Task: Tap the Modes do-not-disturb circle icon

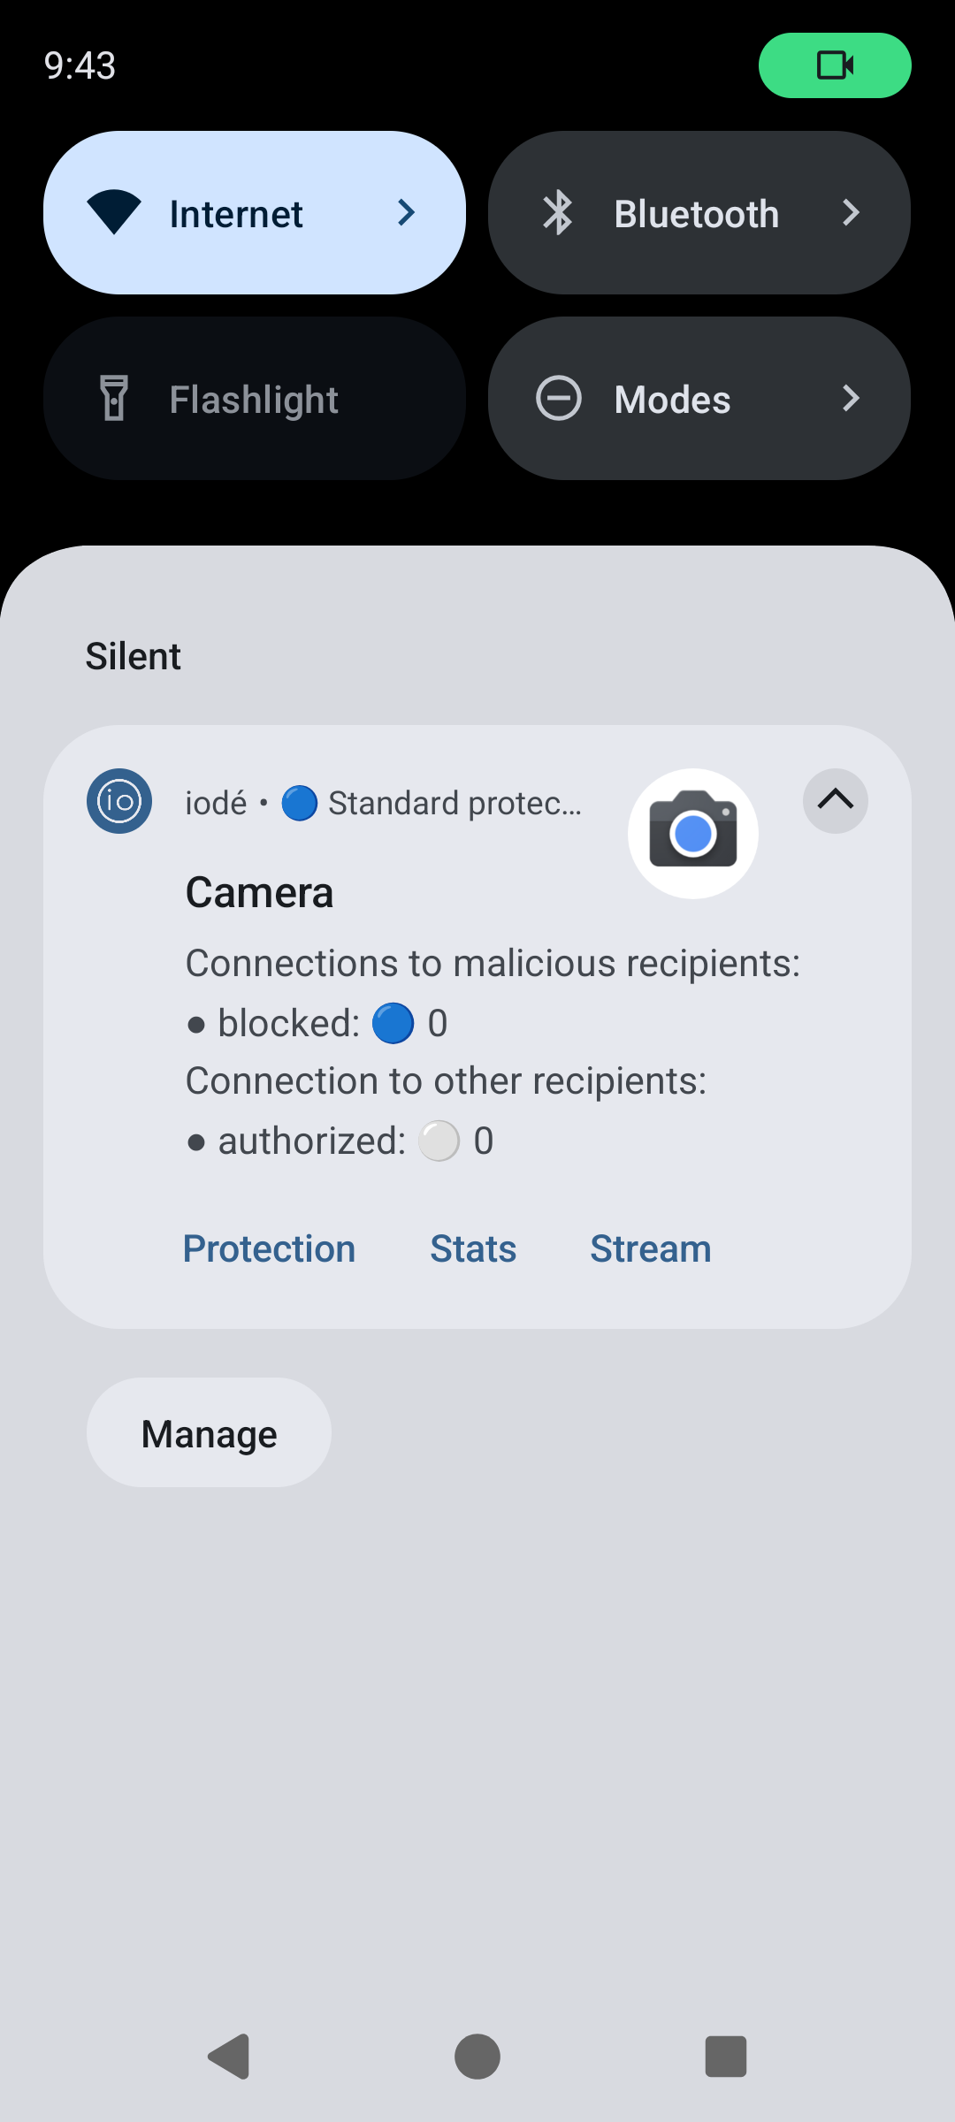Action: point(559,398)
